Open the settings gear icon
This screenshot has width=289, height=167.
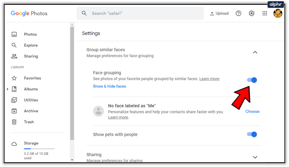[252, 14]
